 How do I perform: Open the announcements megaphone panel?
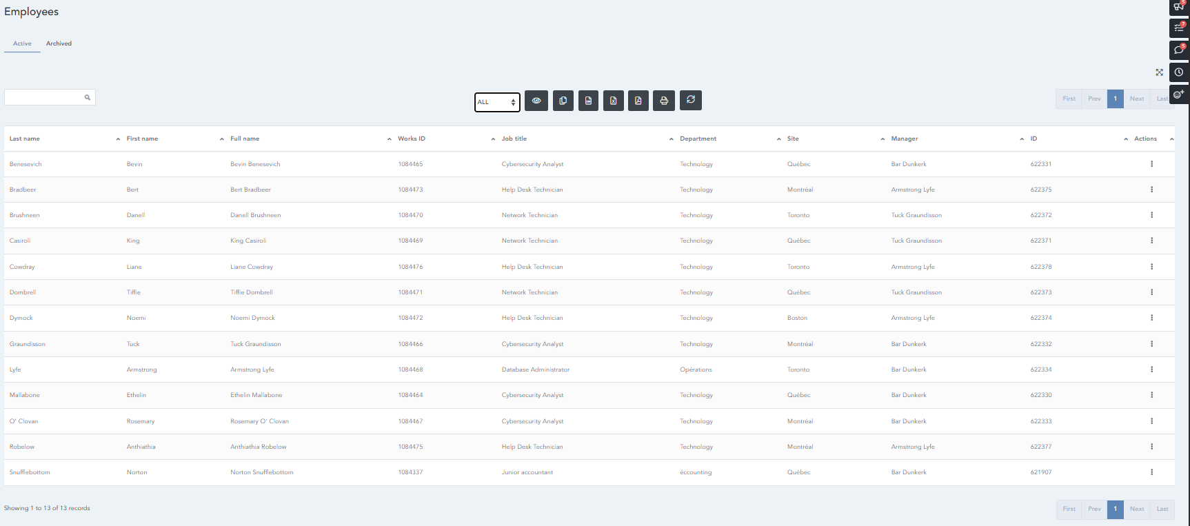1179,6
